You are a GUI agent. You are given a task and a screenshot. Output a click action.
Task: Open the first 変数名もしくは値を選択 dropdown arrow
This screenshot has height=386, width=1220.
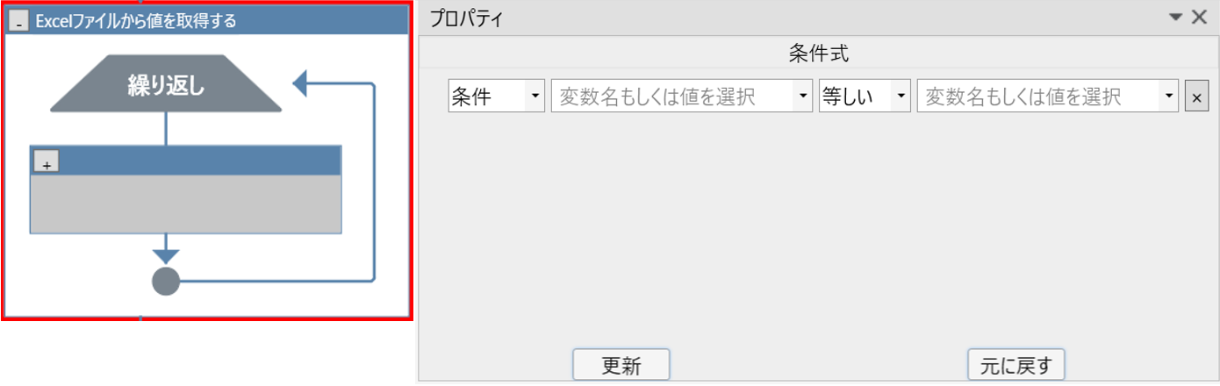[801, 96]
